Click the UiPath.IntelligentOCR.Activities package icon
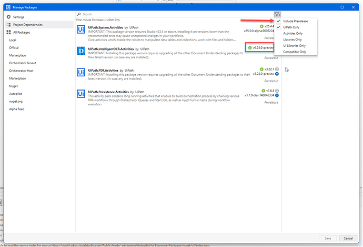 coord(81,51)
